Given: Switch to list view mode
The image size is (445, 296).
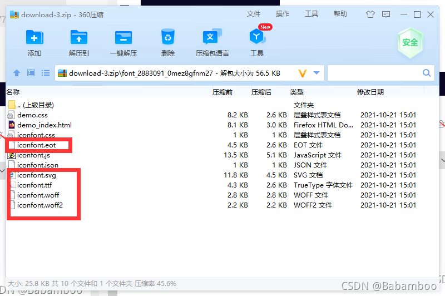Looking at the screenshot, I should pyautogui.click(x=46, y=73).
